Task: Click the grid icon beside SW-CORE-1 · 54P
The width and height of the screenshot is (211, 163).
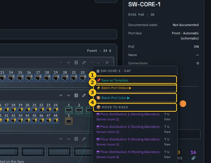Action: [x=98, y=71]
